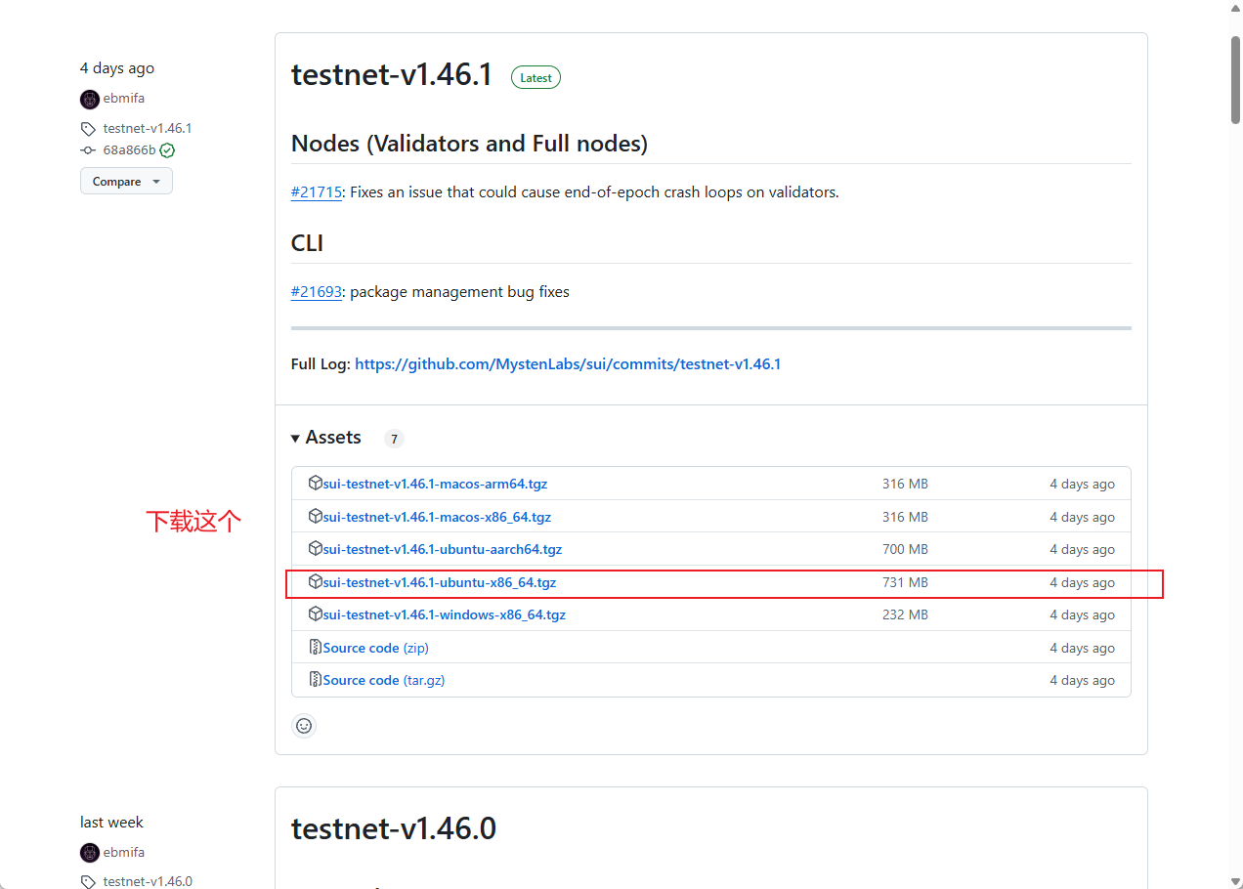Open ebmifa profile link under 4 days ago

[x=124, y=99]
